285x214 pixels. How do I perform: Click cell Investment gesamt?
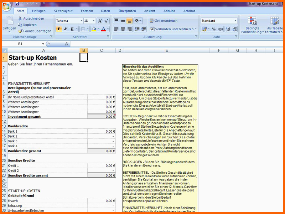(x=47, y=117)
